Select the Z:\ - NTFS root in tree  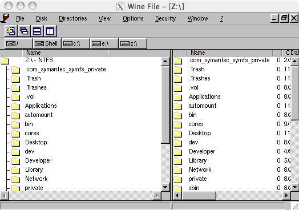[x=39, y=60]
